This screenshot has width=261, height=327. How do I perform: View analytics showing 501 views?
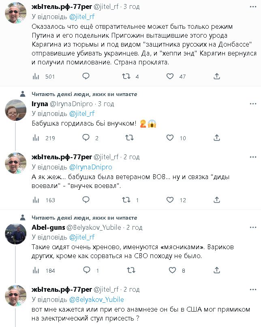coord(36,76)
